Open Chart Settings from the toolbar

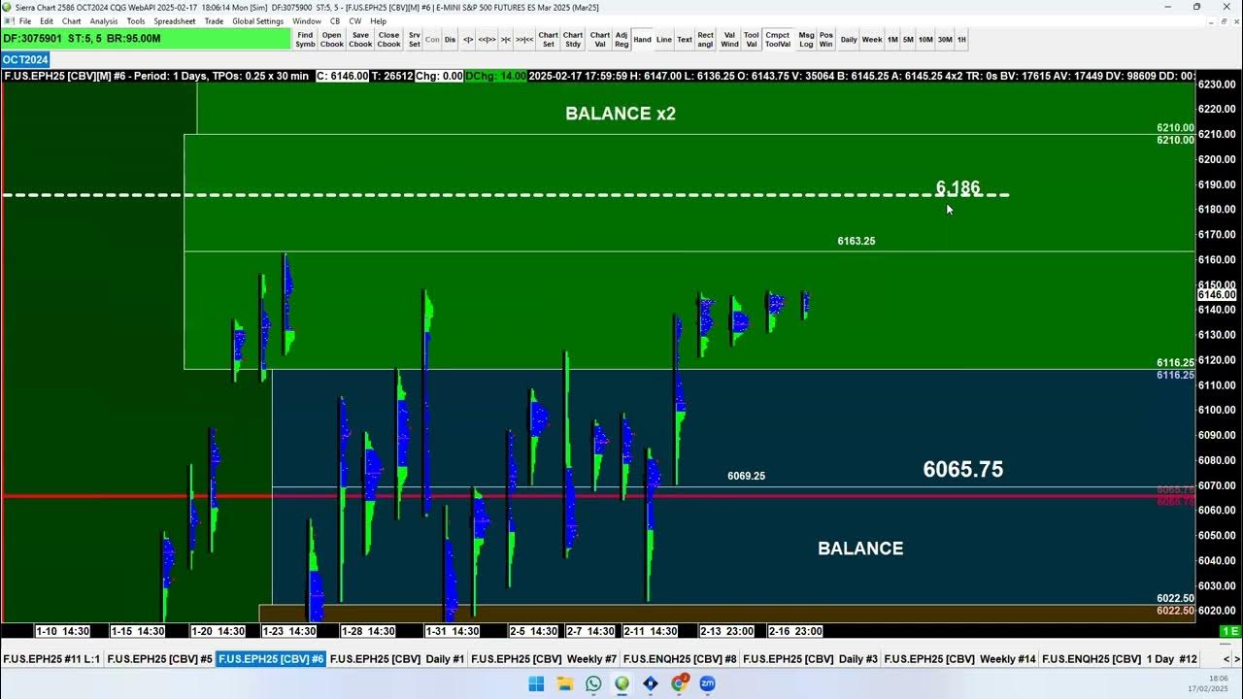coord(548,39)
